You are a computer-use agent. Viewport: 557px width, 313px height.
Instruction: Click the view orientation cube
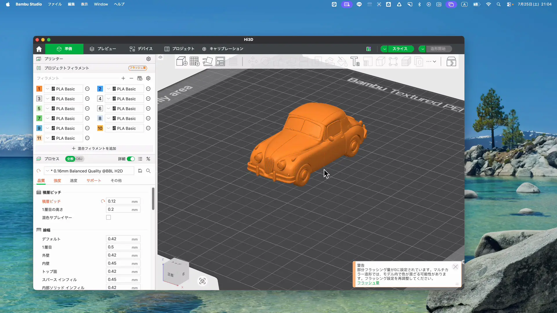click(x=176, y=272)
